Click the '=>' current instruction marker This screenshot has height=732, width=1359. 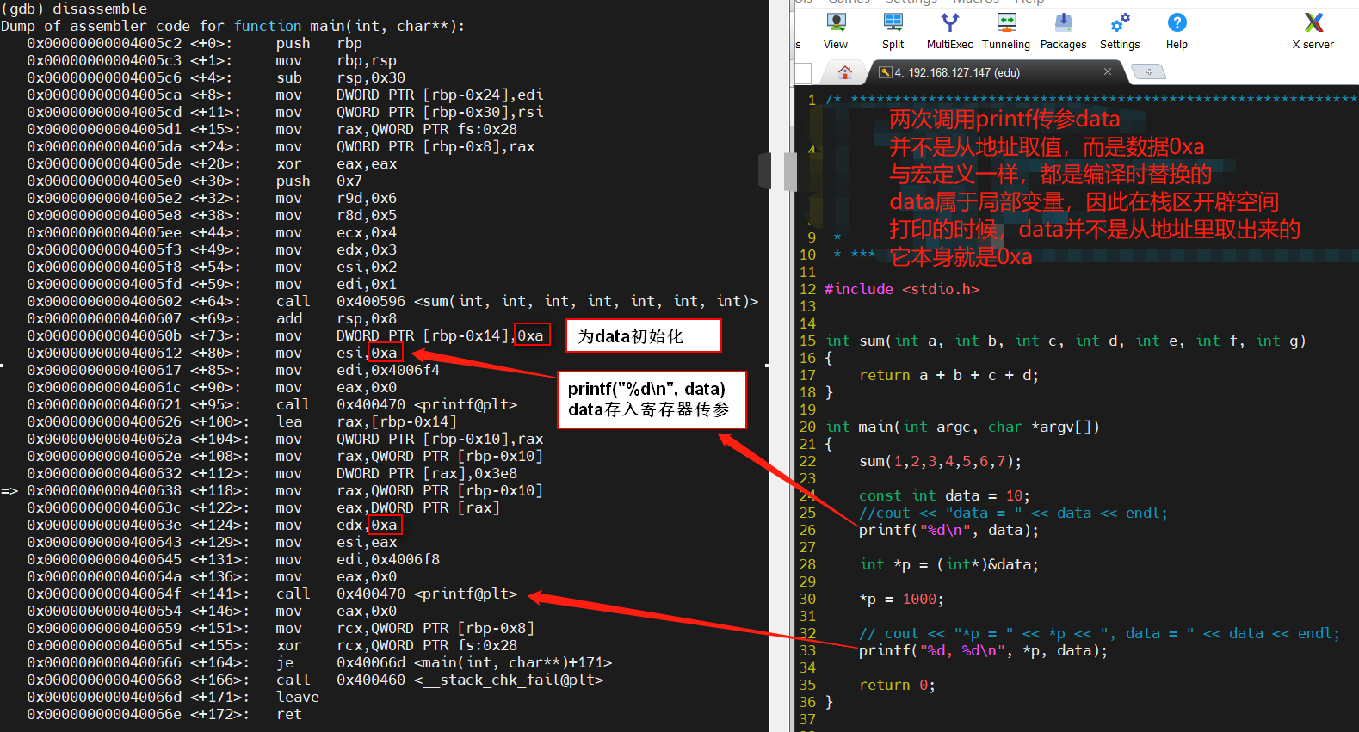(9, 490)
